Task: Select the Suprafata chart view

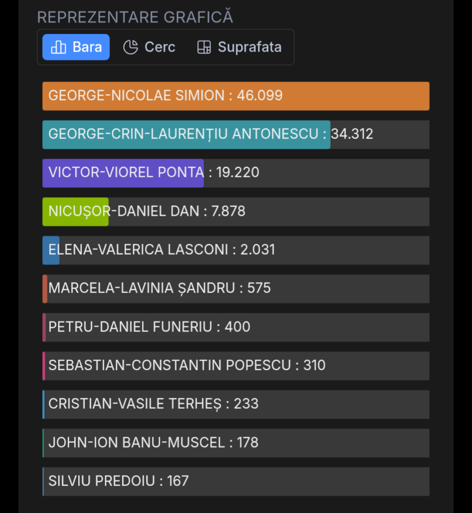Action: 239,47
